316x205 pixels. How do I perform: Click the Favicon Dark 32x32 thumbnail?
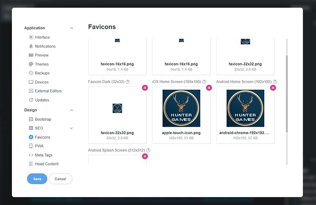(x=117, y=108)
